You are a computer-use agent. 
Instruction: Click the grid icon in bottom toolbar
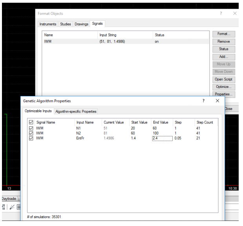(x=18, y=207)
